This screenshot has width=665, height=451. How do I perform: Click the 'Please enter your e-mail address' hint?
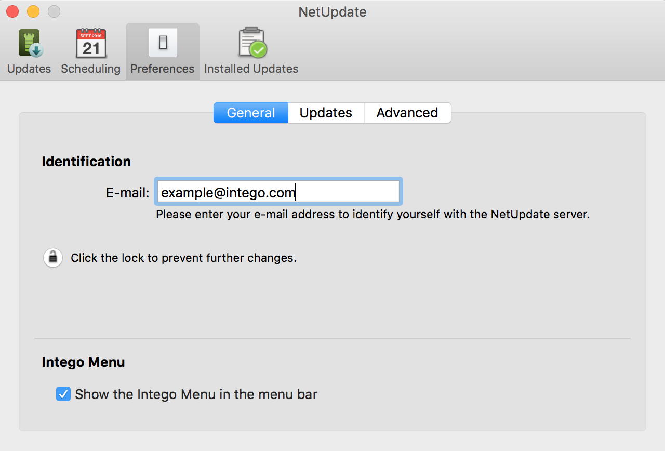pos(373,214)
